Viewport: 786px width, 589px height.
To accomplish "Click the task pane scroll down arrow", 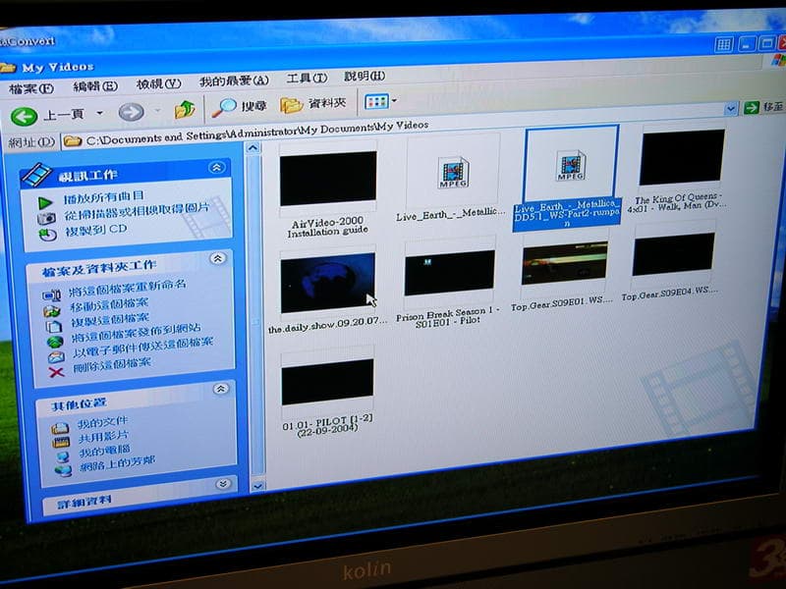I will click(257, 485).
